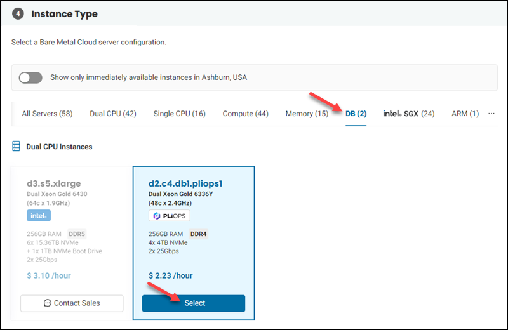Click the Dual Xeon Gold 6430 text
This screenshot has width=508, height=330.
point(57,194)
